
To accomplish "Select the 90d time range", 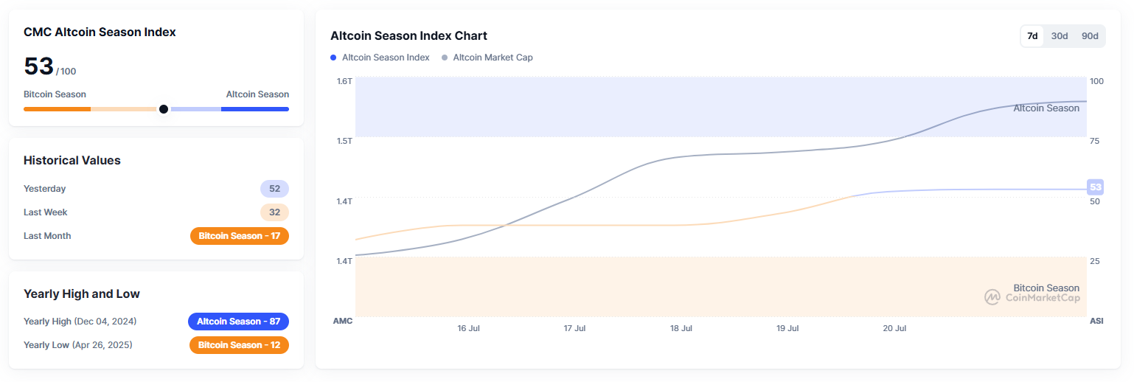I will coord(1090,36).
